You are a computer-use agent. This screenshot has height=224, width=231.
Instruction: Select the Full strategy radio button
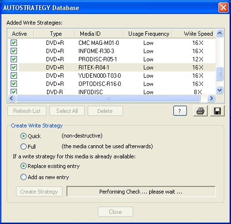tap(23, 147)
